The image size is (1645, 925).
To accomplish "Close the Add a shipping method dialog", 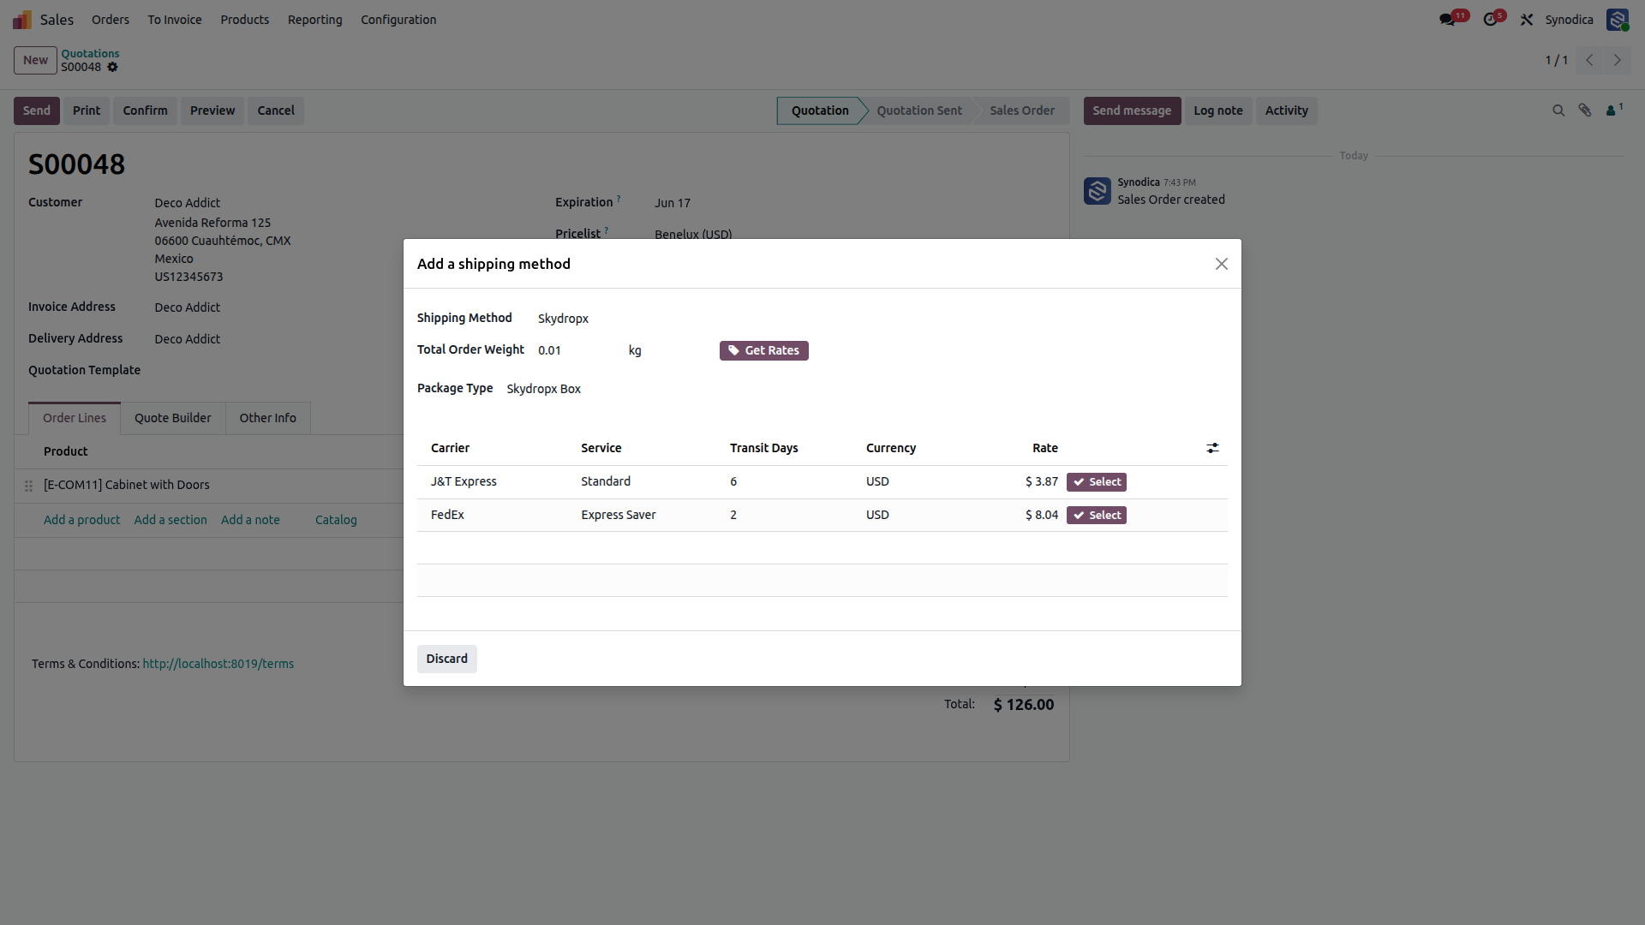I will [1222, 264].
